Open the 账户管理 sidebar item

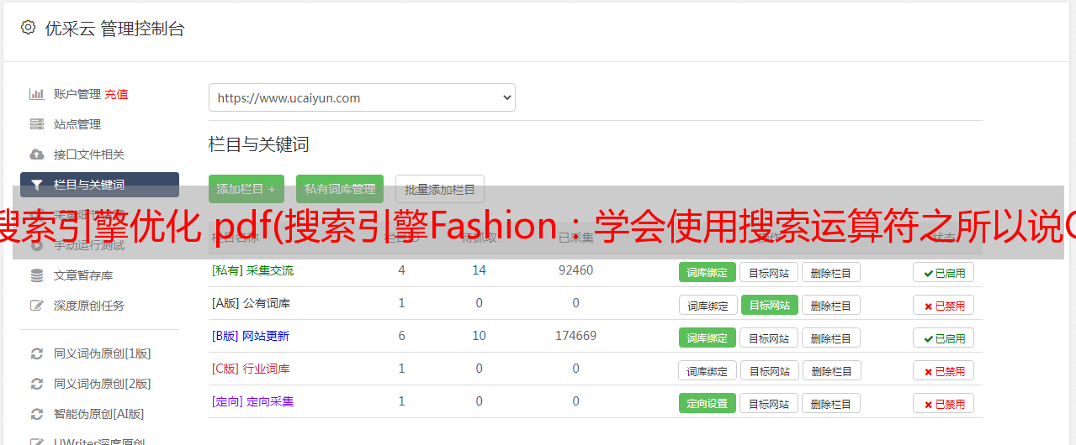(x=77, y=94)
